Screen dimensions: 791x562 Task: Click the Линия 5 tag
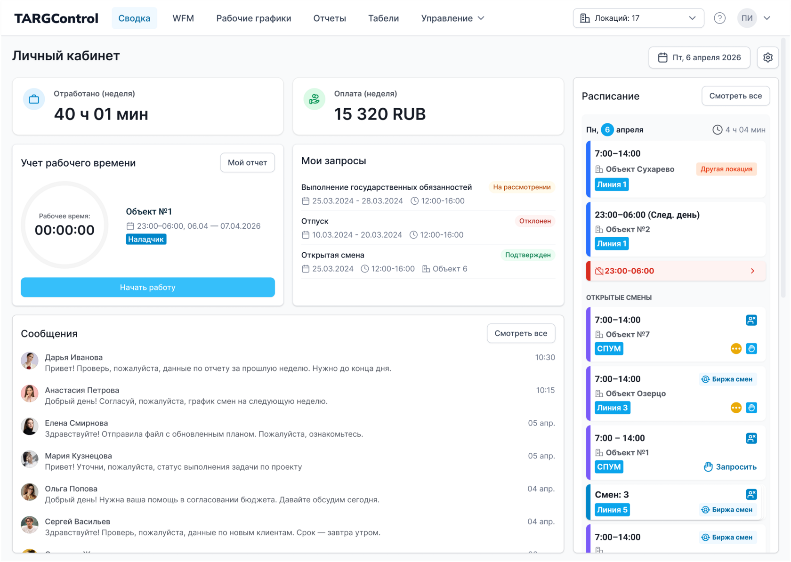click(612, 510)
